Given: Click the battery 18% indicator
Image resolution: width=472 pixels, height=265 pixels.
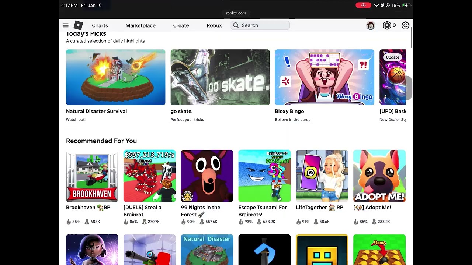Looking at the screenshot, I should [x=401, y=5].
